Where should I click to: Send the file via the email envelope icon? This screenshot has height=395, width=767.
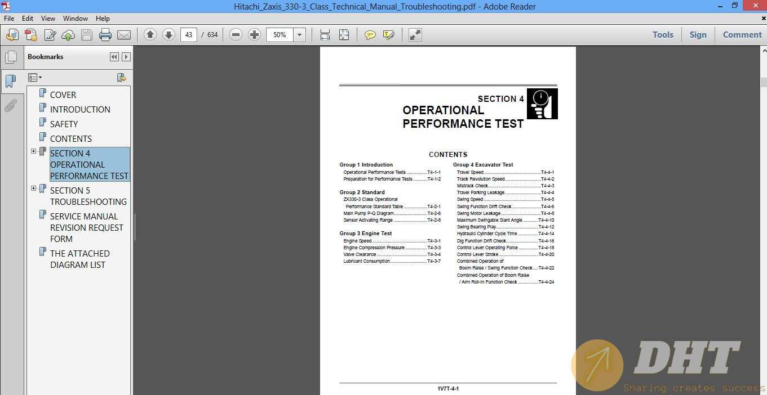[124, 35]
